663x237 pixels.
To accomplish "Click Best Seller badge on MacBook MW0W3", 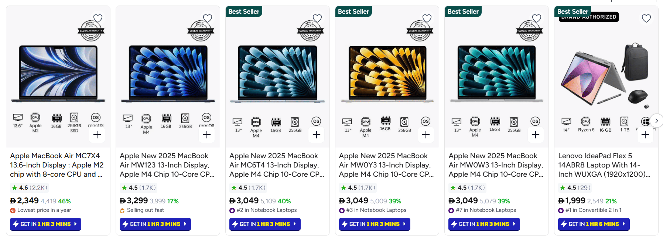I will (x=463, y=11).
